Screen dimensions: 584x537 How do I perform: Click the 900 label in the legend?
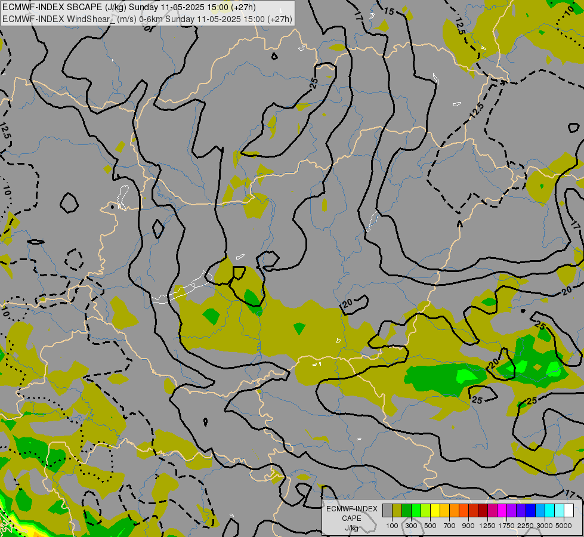[x=468, y=526]
